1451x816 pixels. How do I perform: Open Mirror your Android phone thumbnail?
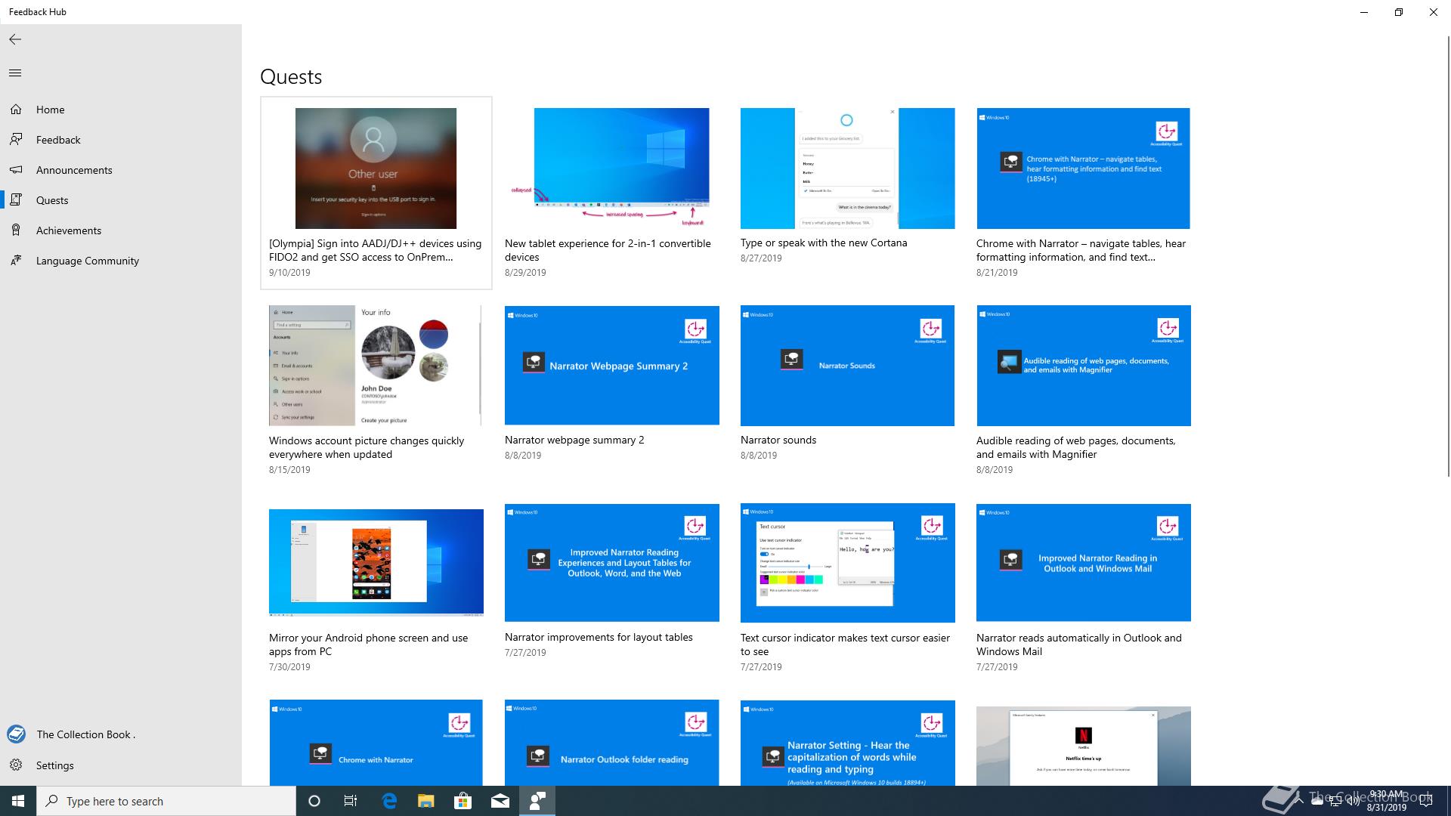(376, 563)
